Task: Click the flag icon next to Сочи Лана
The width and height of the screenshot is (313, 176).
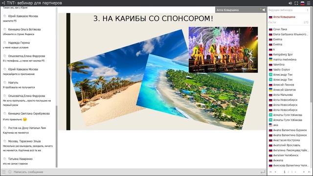Action: (270, 29)
